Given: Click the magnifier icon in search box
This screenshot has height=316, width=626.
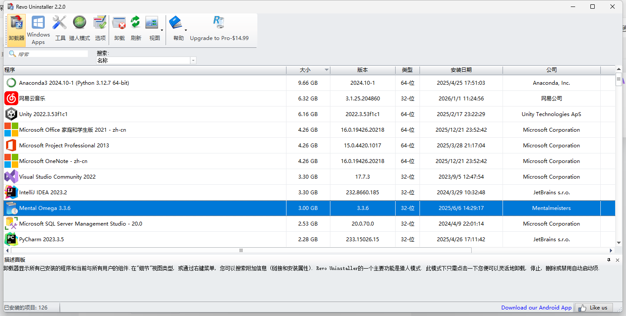Looking at the screenshot, I should coord(13,53).
